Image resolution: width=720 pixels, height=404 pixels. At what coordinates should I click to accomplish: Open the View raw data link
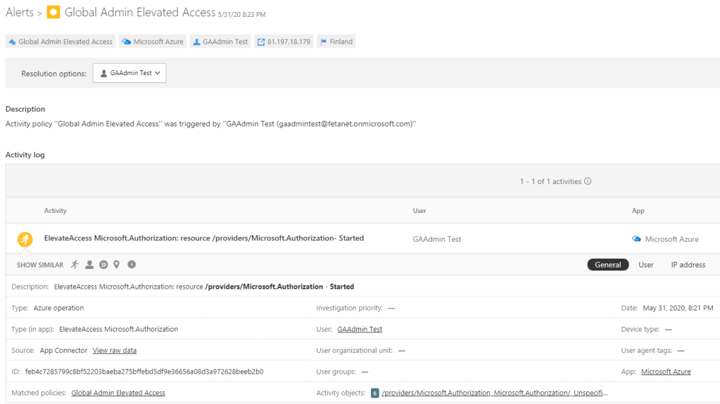point(115,351)
